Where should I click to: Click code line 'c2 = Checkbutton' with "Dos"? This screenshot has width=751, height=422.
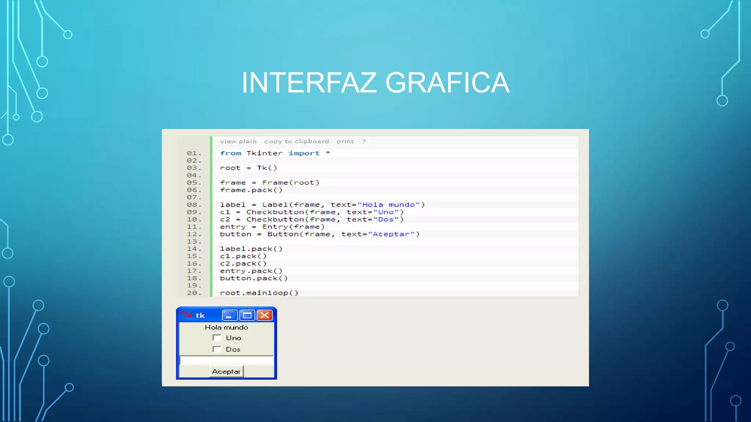tap(312, 219)
